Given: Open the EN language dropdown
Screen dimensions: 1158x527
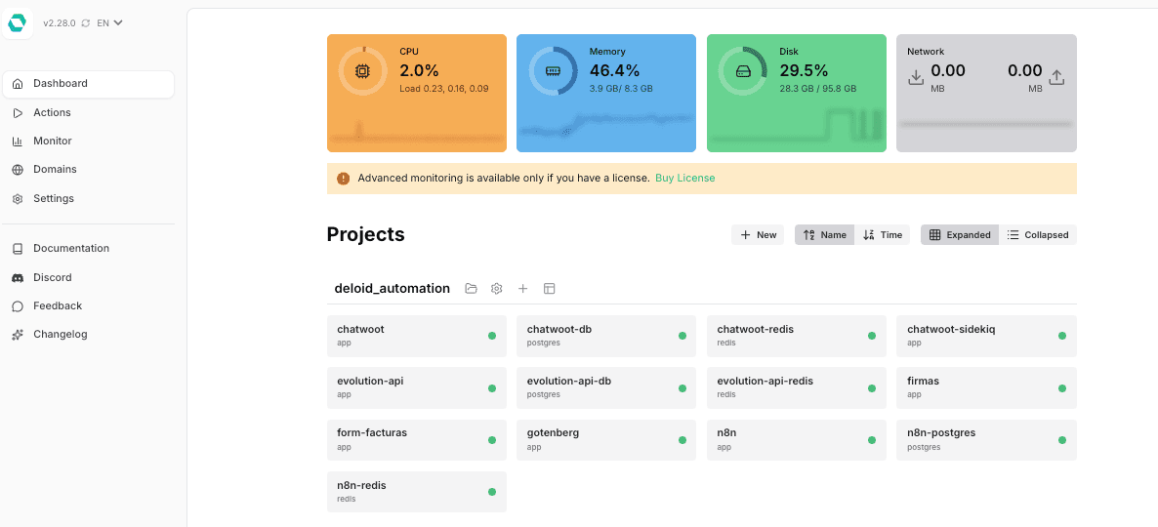Looking at the screenshot, I should [110, 22].
